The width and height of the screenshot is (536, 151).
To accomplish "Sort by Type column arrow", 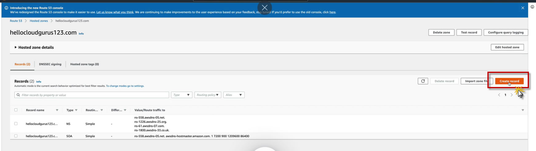I will [76, 110].
